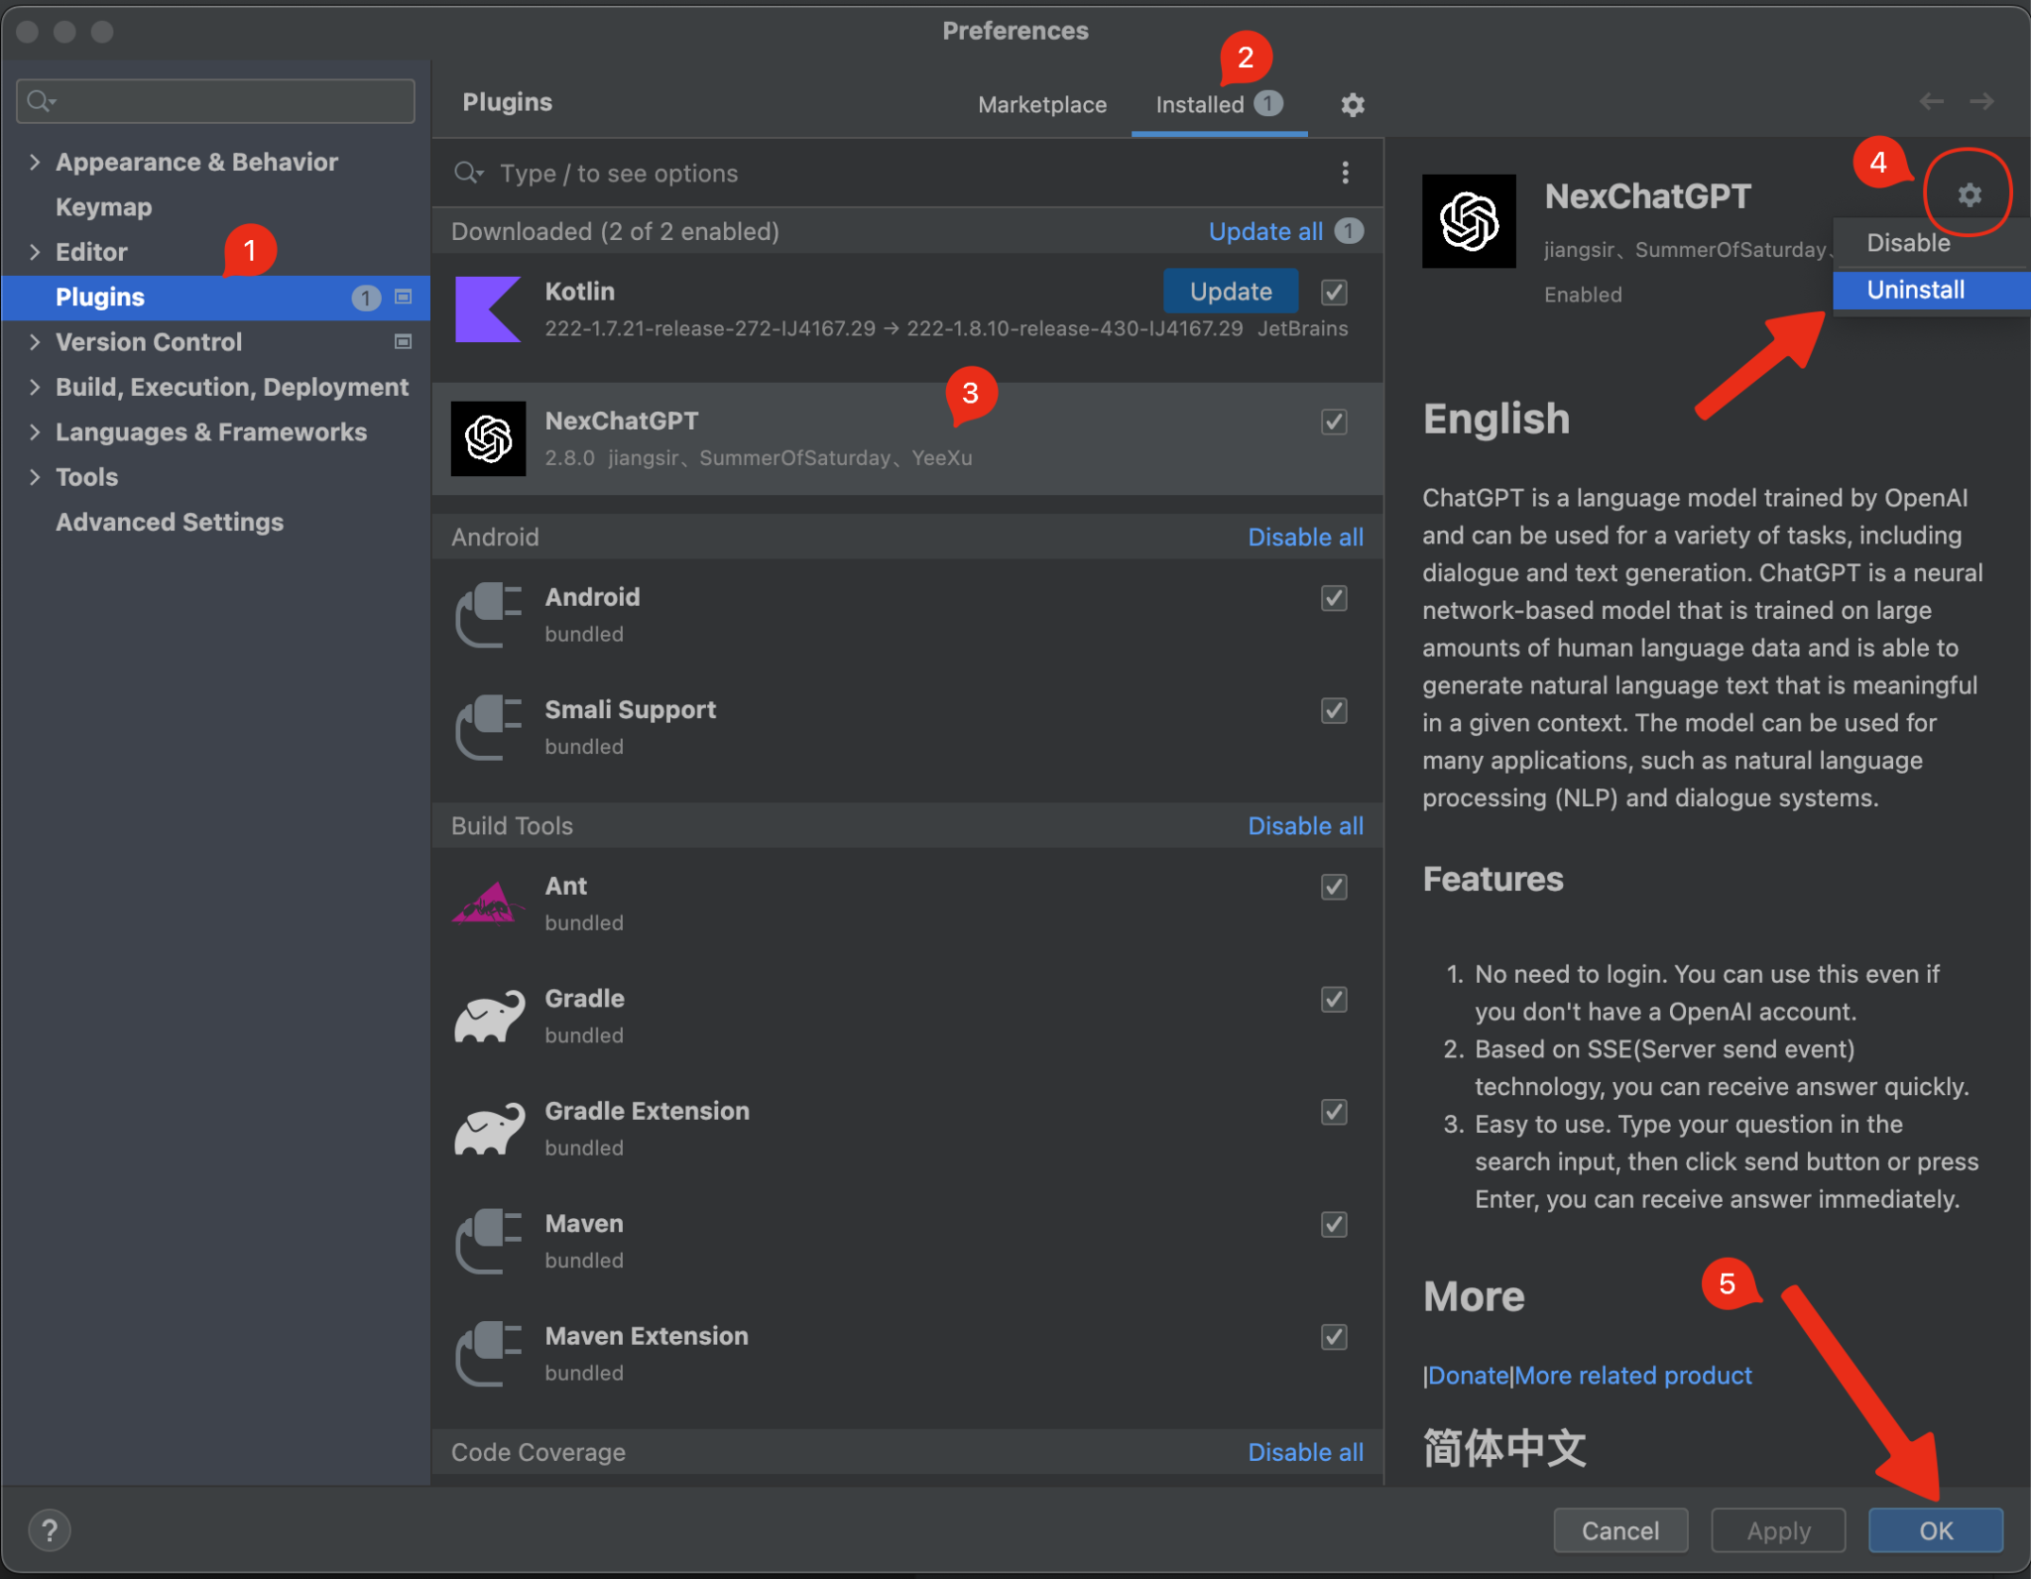The height and width of the screenshot is (1579, 2031).
Task: Click the OK button
Action: (1936, 1530)
